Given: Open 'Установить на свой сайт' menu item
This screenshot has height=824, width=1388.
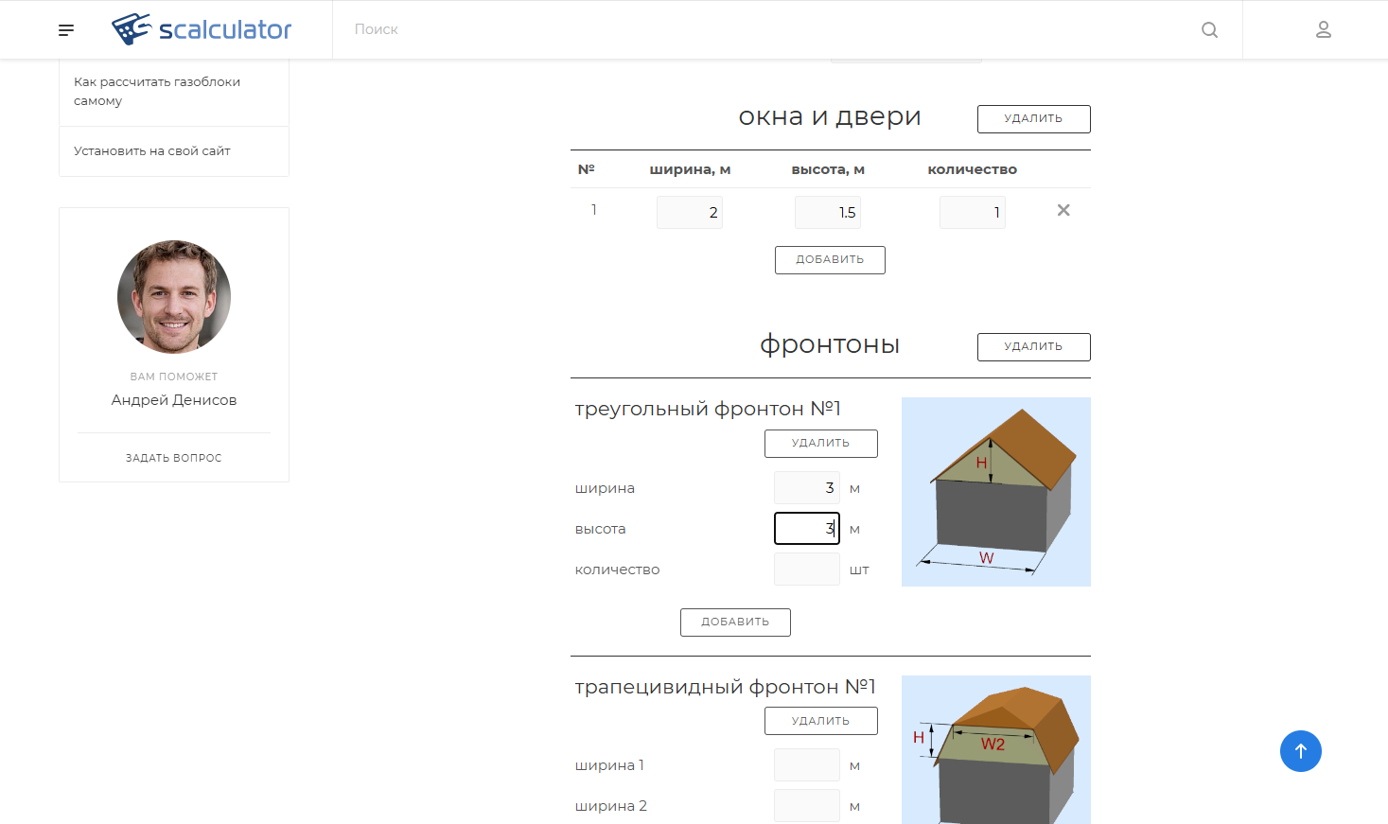Looking at the screenshot, I should [152, 151].
